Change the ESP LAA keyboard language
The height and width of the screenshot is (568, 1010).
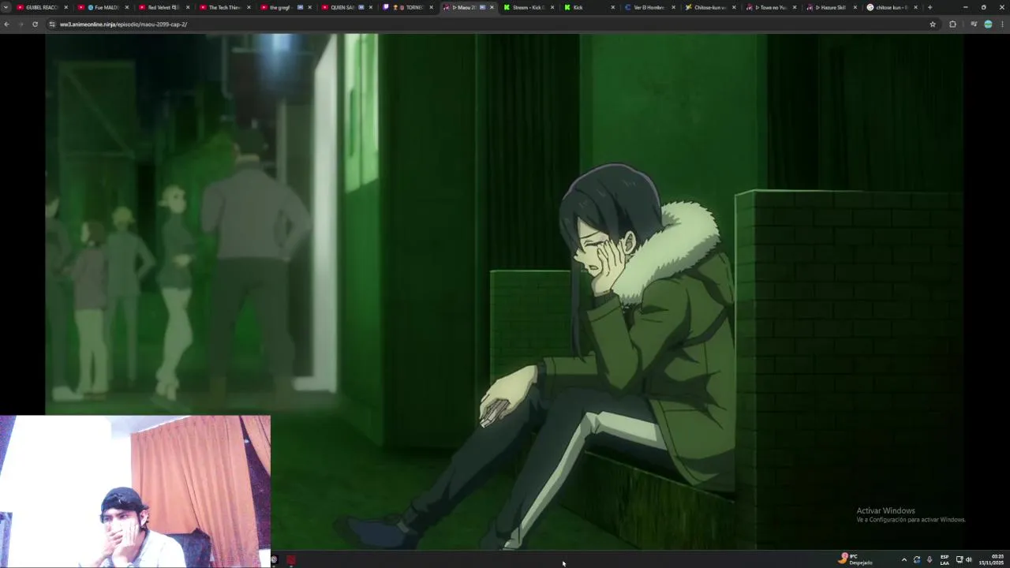point(945,560)
